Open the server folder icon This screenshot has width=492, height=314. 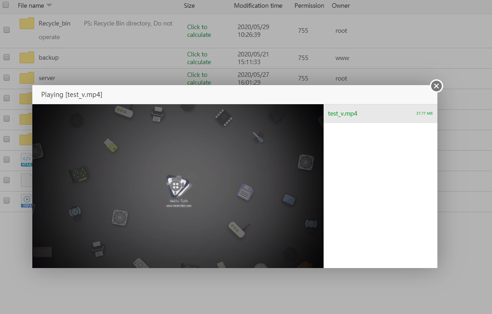[x=27, y=78]
